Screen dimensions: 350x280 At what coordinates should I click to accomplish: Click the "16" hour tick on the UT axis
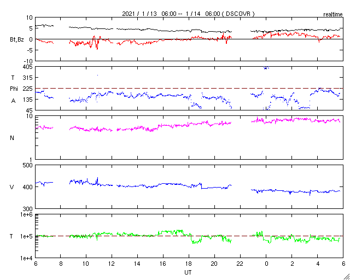click(163, 264)
